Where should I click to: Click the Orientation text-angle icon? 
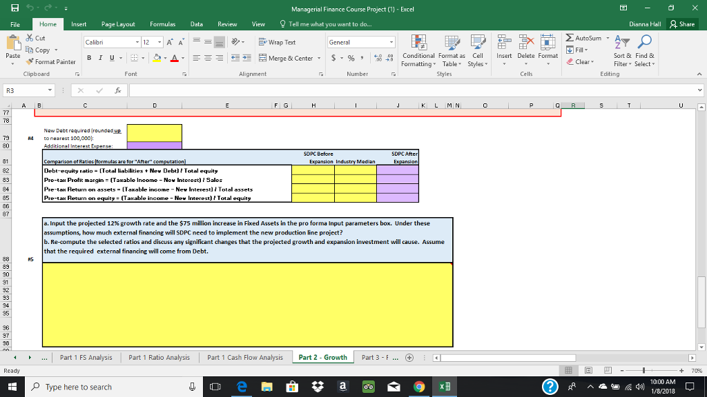(235, 42)
